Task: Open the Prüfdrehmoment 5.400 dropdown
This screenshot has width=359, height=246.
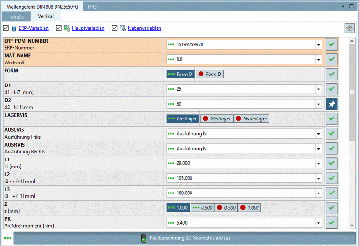Action: click(x=318, y=223)
